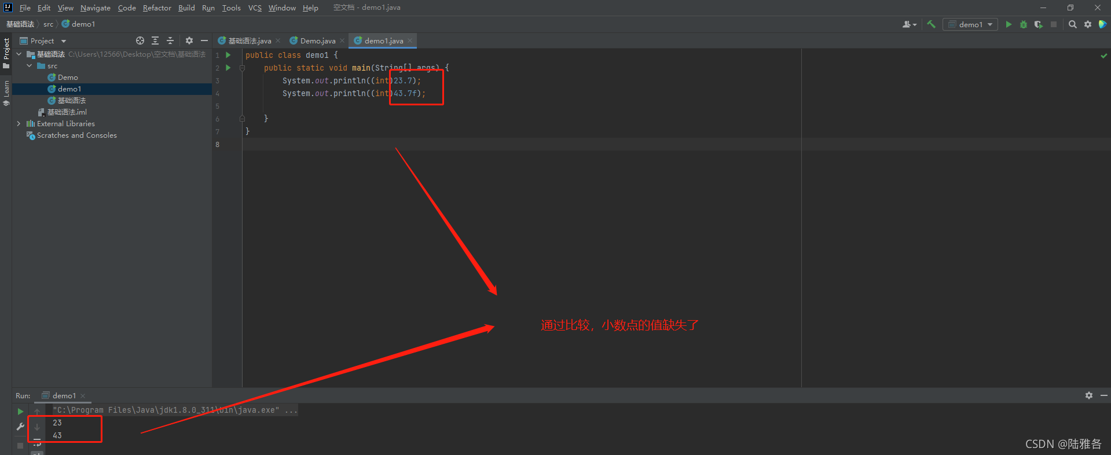This screenshot has width=1111, height=455.
Task: Close the Demo.java tab
Action: (x=342, y=41)
